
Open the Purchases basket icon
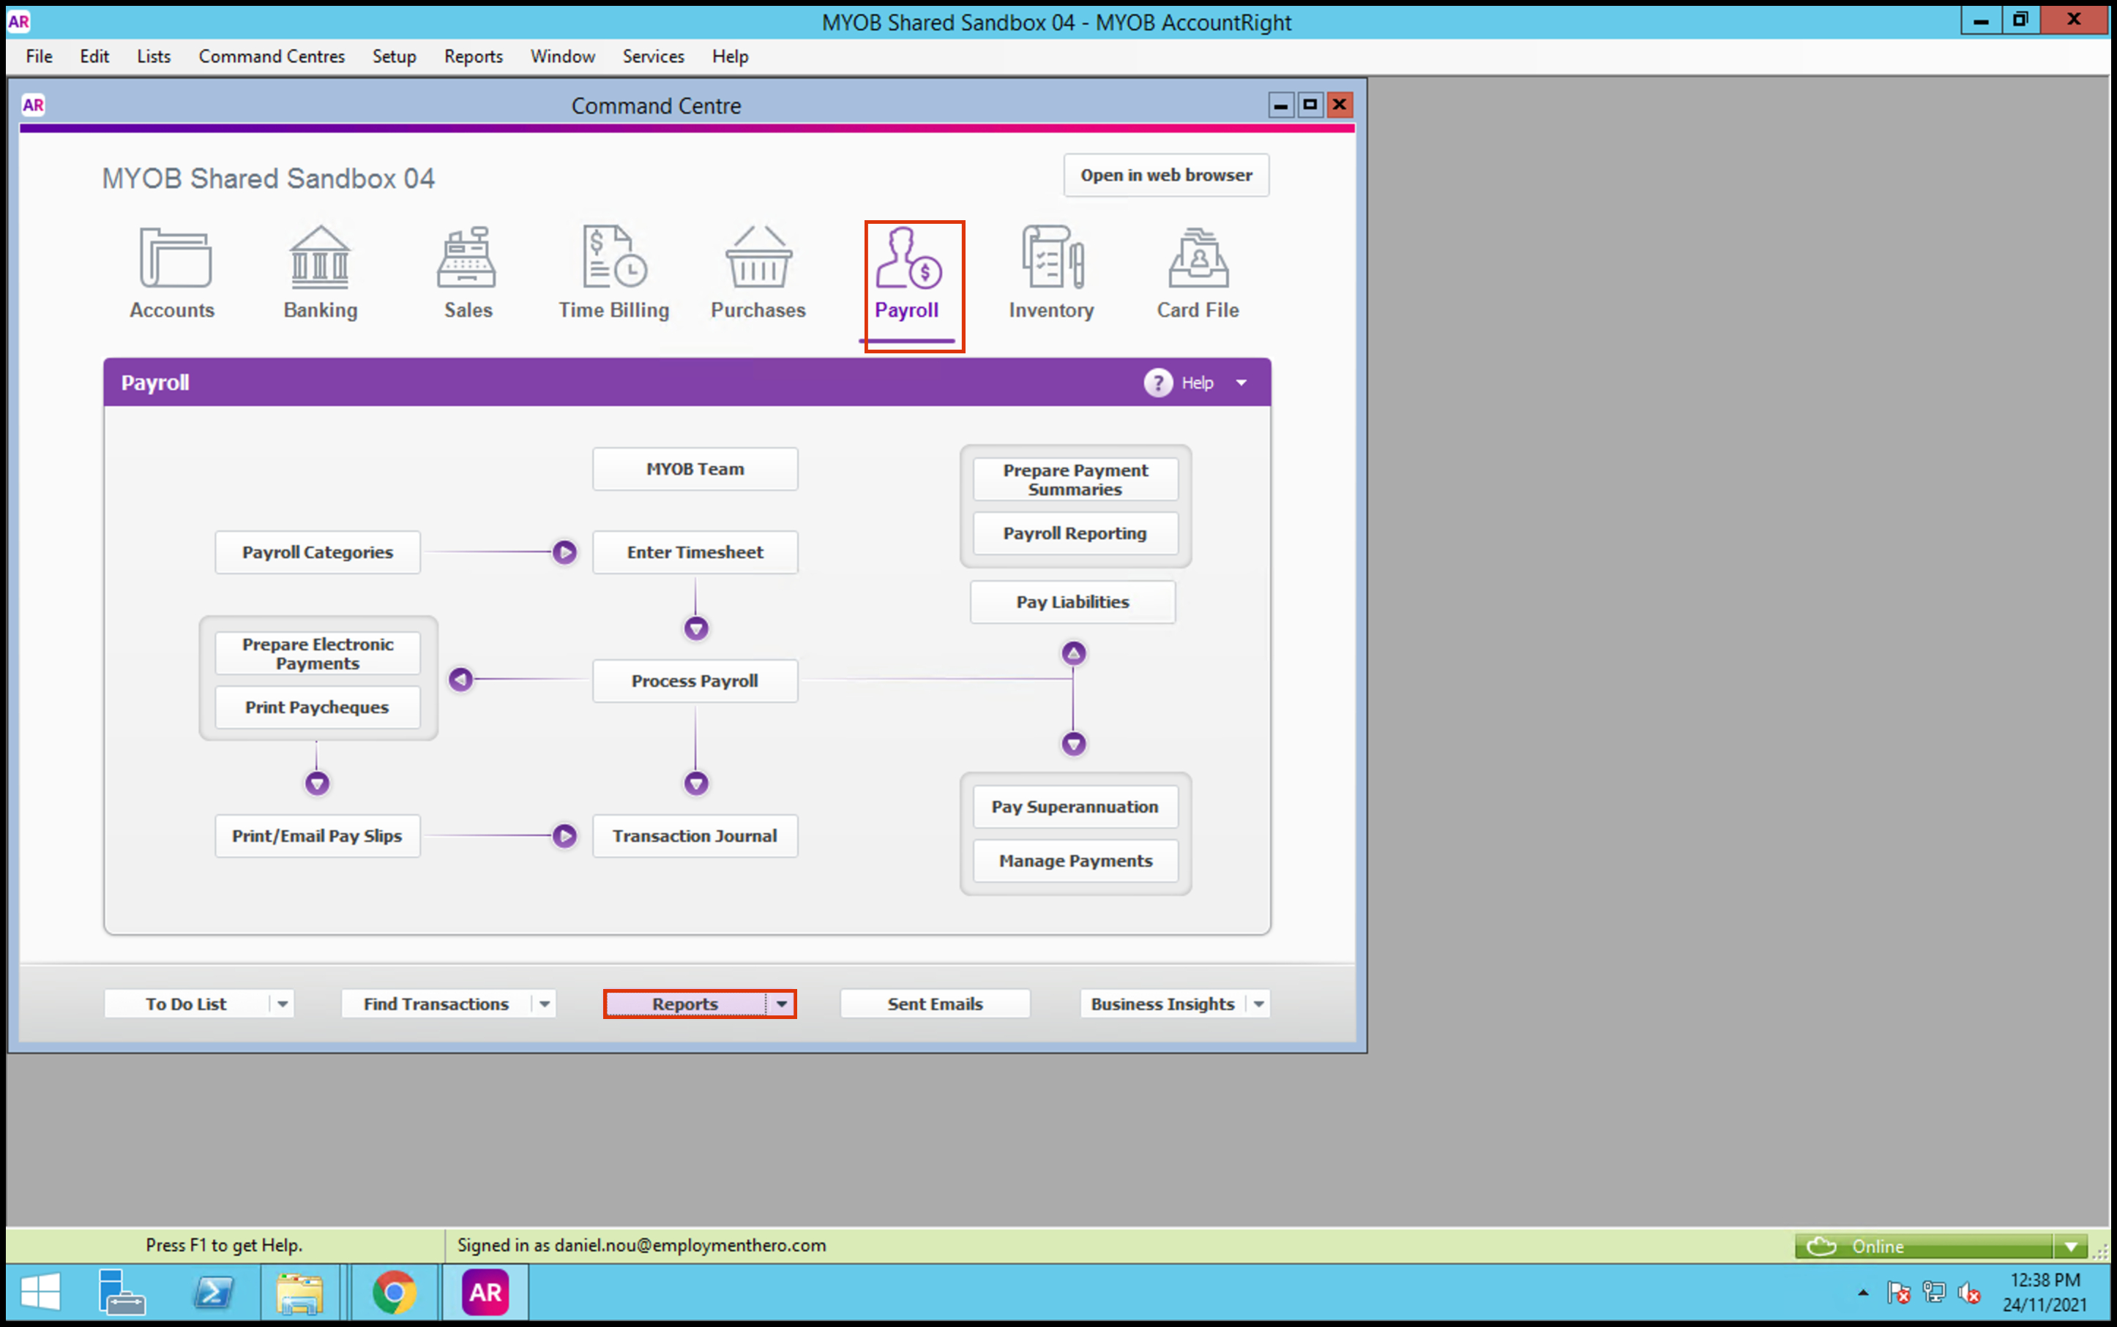click(x=758, y=258)
